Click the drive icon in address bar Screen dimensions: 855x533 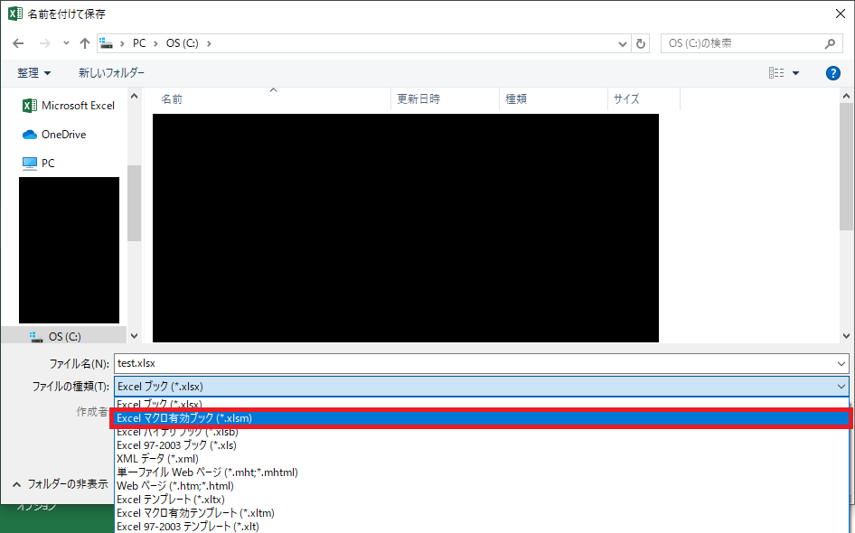coord(107,43)
